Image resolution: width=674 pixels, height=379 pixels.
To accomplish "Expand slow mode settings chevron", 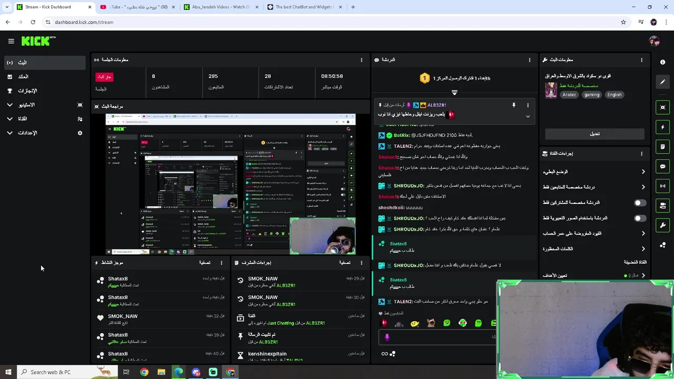I will pos(643,172).
